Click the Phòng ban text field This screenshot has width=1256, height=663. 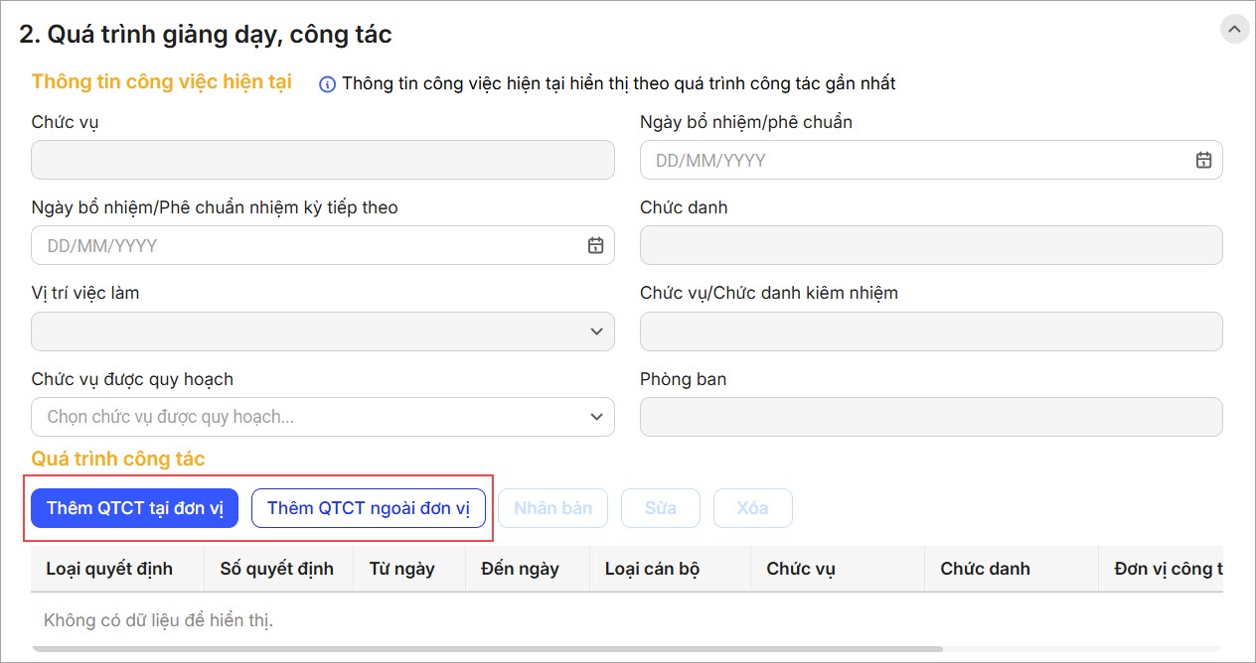(931, 417)
